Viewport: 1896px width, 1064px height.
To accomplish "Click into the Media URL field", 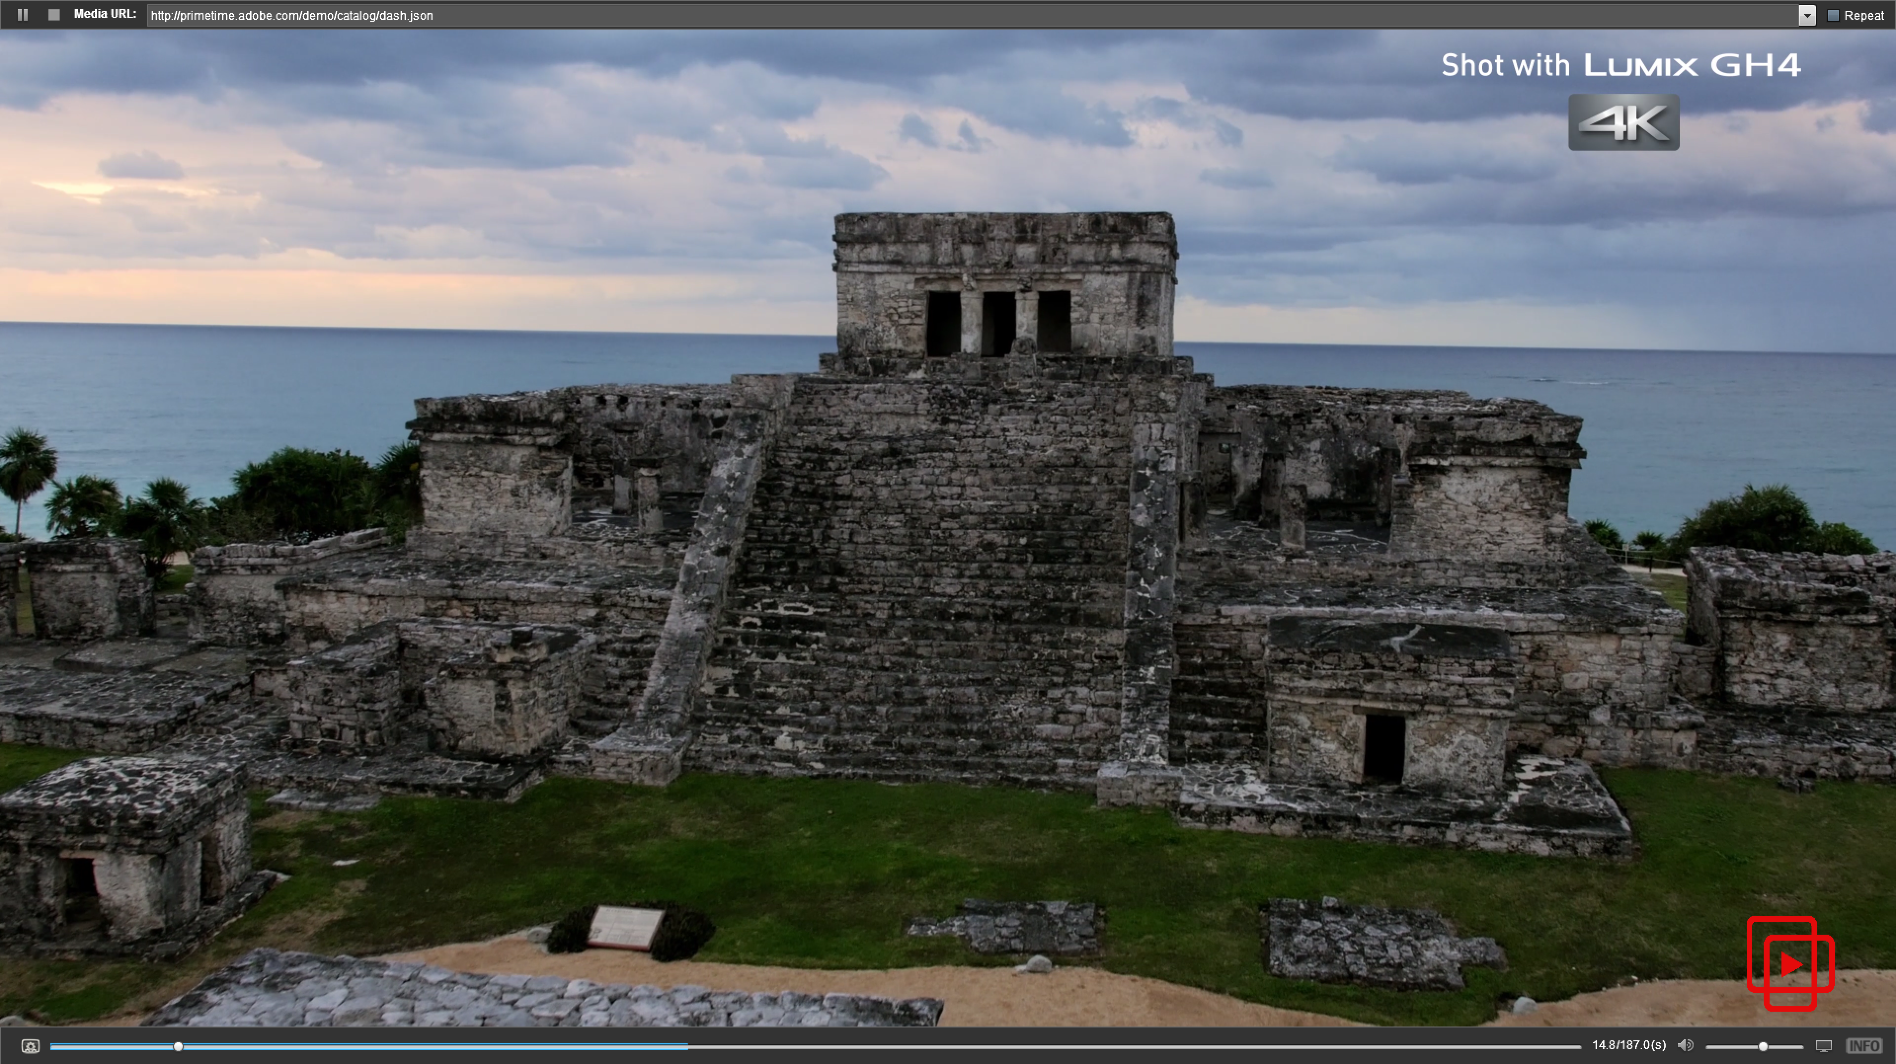I will (957, 15).
